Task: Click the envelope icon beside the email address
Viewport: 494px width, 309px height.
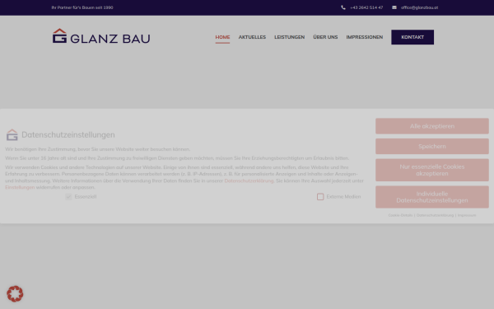Action: (x=394, y=7)
